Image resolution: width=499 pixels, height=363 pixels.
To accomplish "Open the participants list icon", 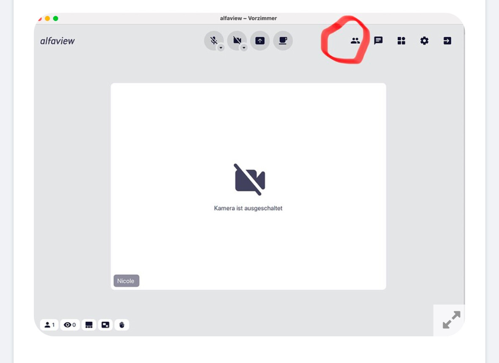I will tap(355, 41).
